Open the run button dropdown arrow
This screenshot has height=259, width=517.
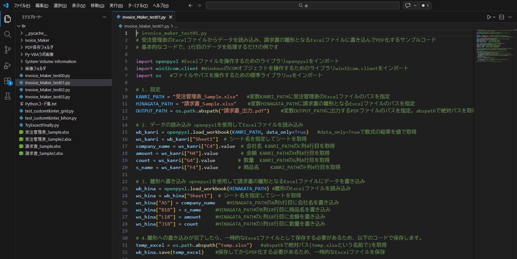494,17
